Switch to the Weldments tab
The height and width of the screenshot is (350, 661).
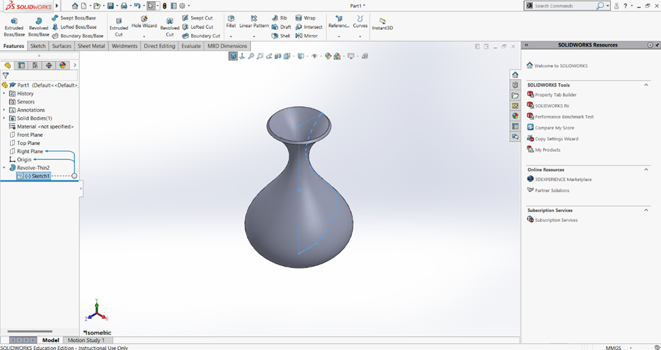click(x=124, y=46)
